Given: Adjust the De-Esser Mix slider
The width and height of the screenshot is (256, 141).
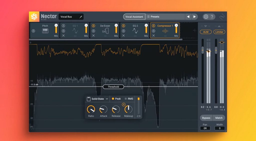Looking at the screenshot, I should point(116,29).
